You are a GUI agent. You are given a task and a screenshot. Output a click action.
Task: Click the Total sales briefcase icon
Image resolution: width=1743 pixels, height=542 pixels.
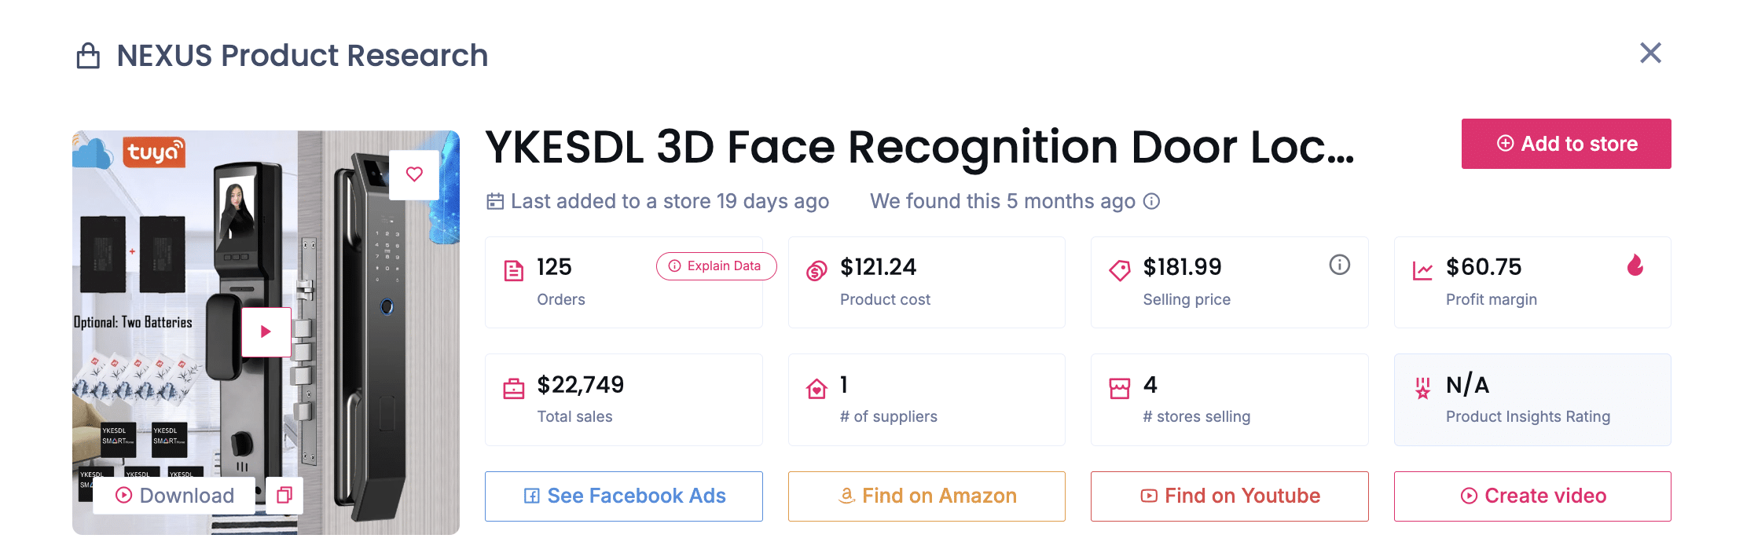click(x=513, y=389)
